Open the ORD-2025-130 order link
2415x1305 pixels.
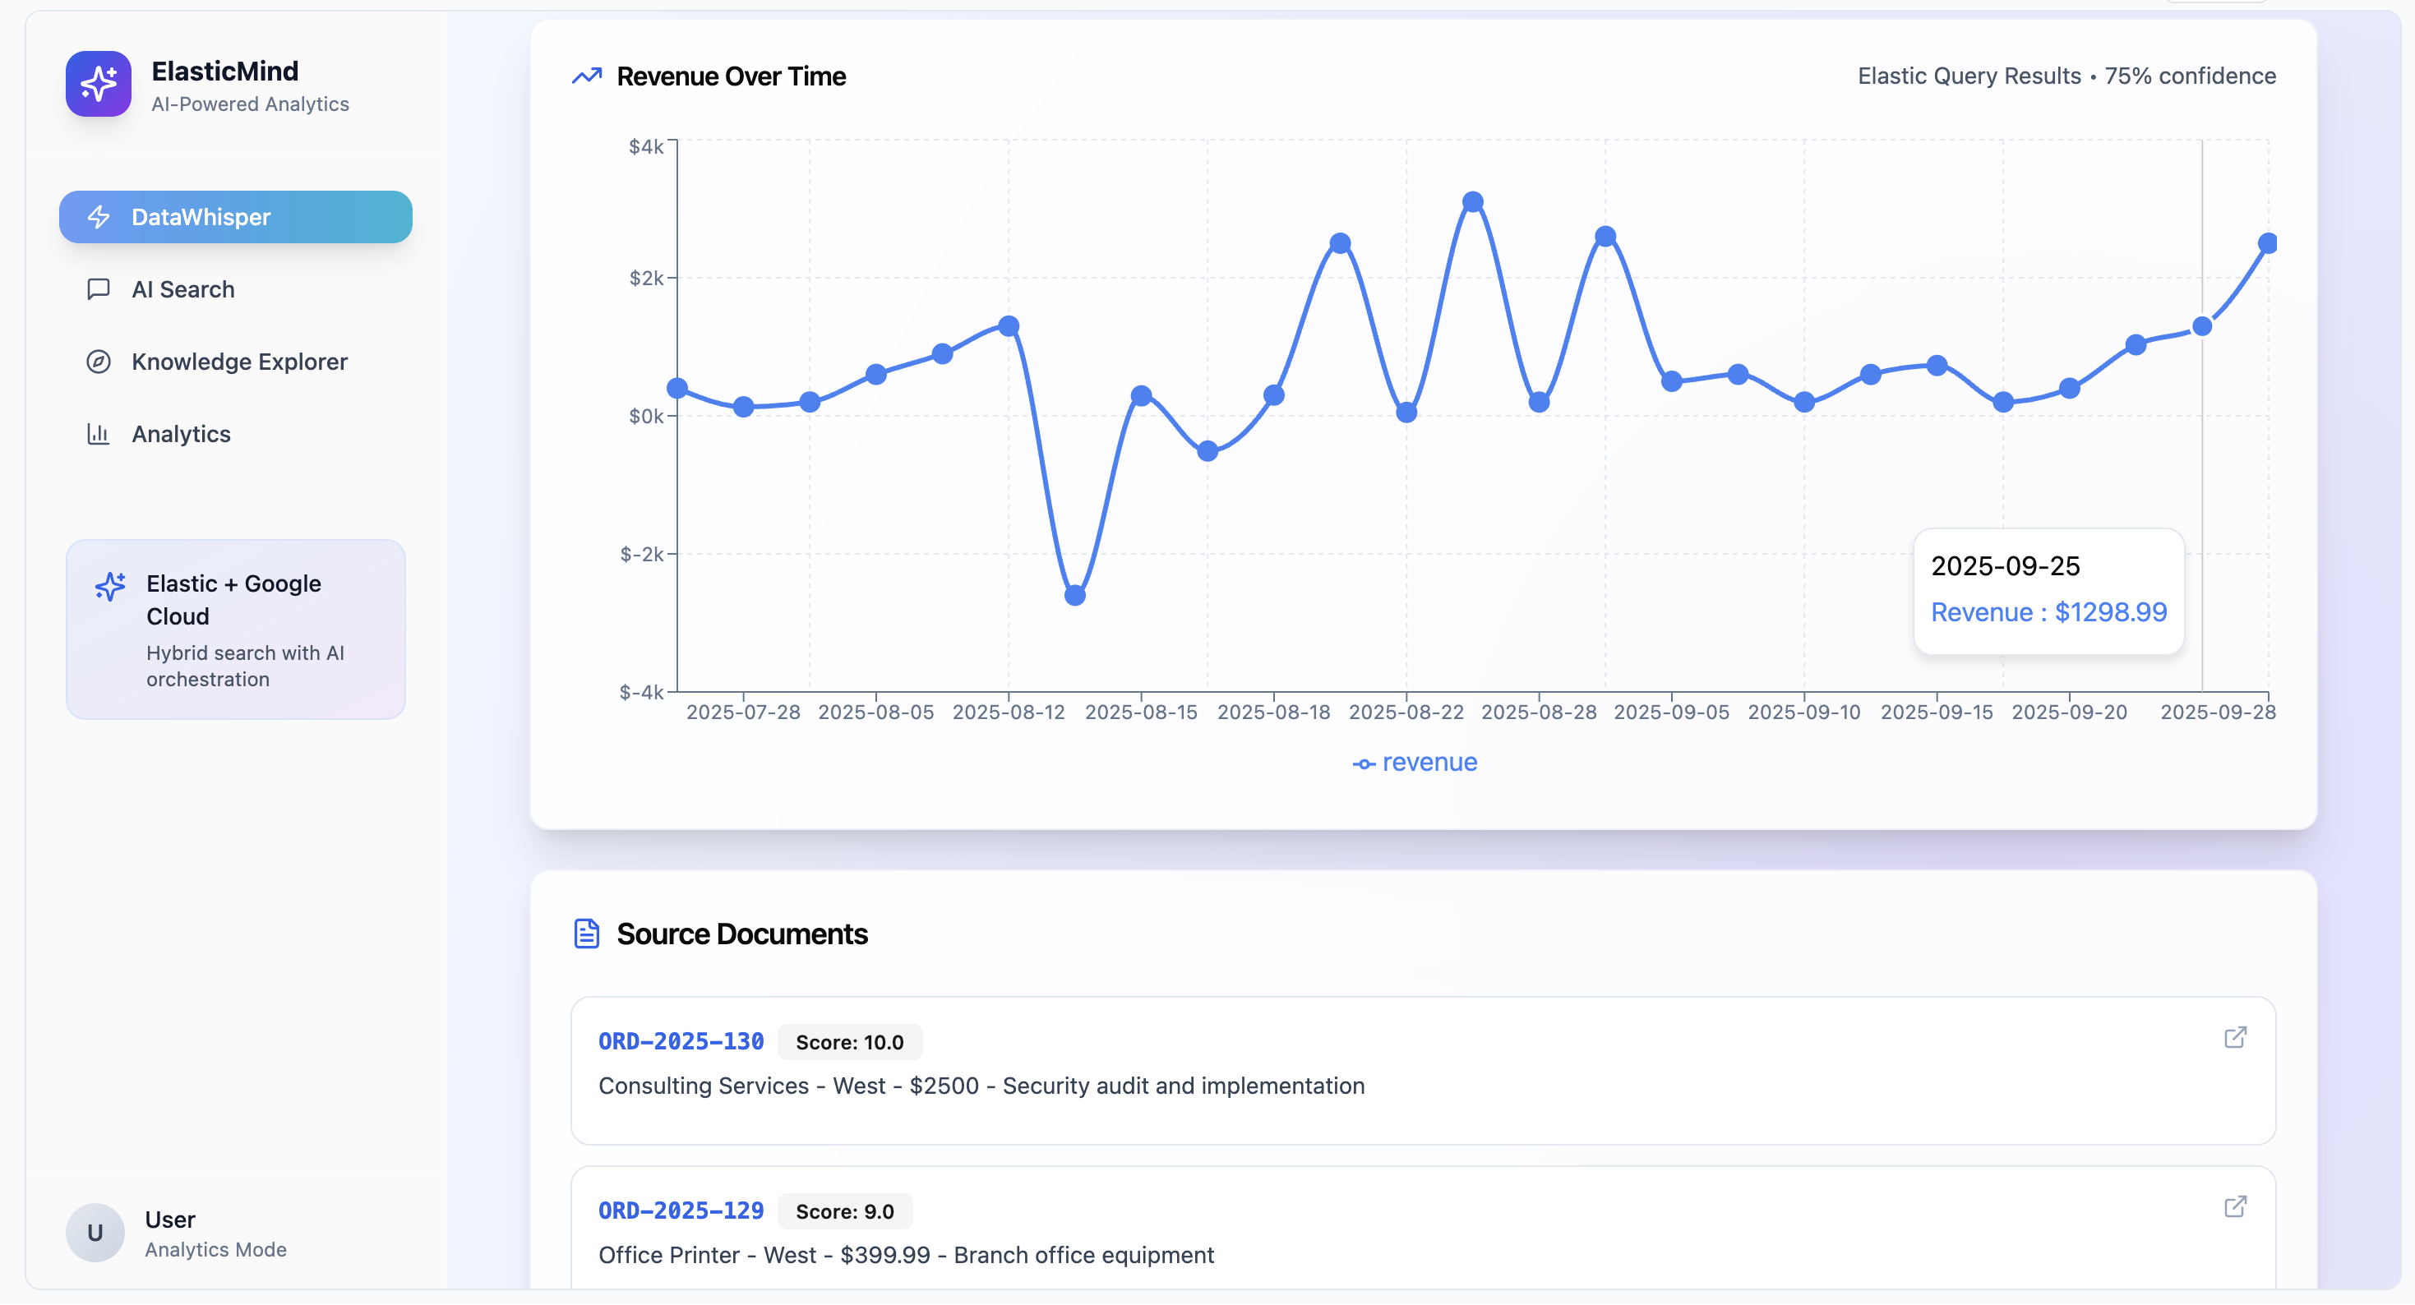(681, 1041)
